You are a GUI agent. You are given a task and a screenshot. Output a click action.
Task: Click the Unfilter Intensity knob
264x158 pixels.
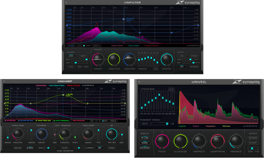point(98,59)
